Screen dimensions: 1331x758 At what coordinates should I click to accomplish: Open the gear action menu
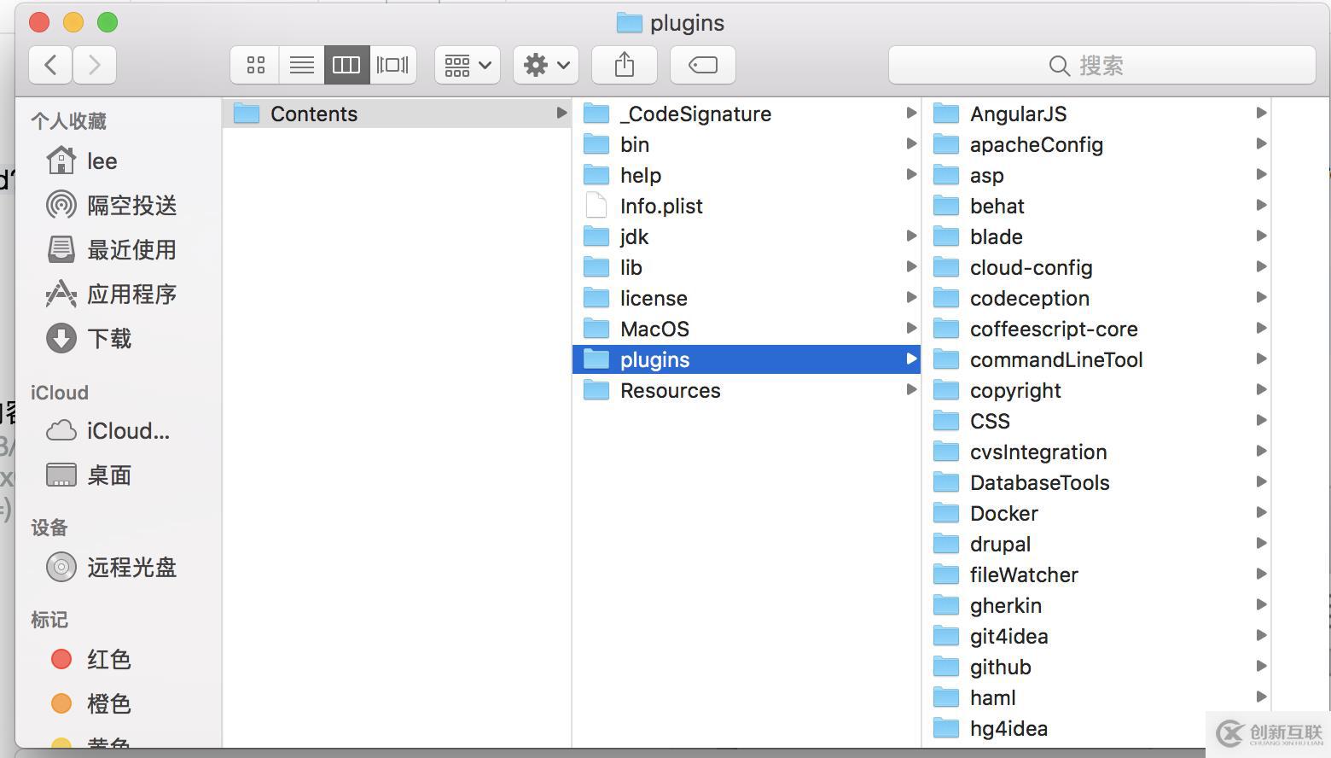tap(546, 65)
